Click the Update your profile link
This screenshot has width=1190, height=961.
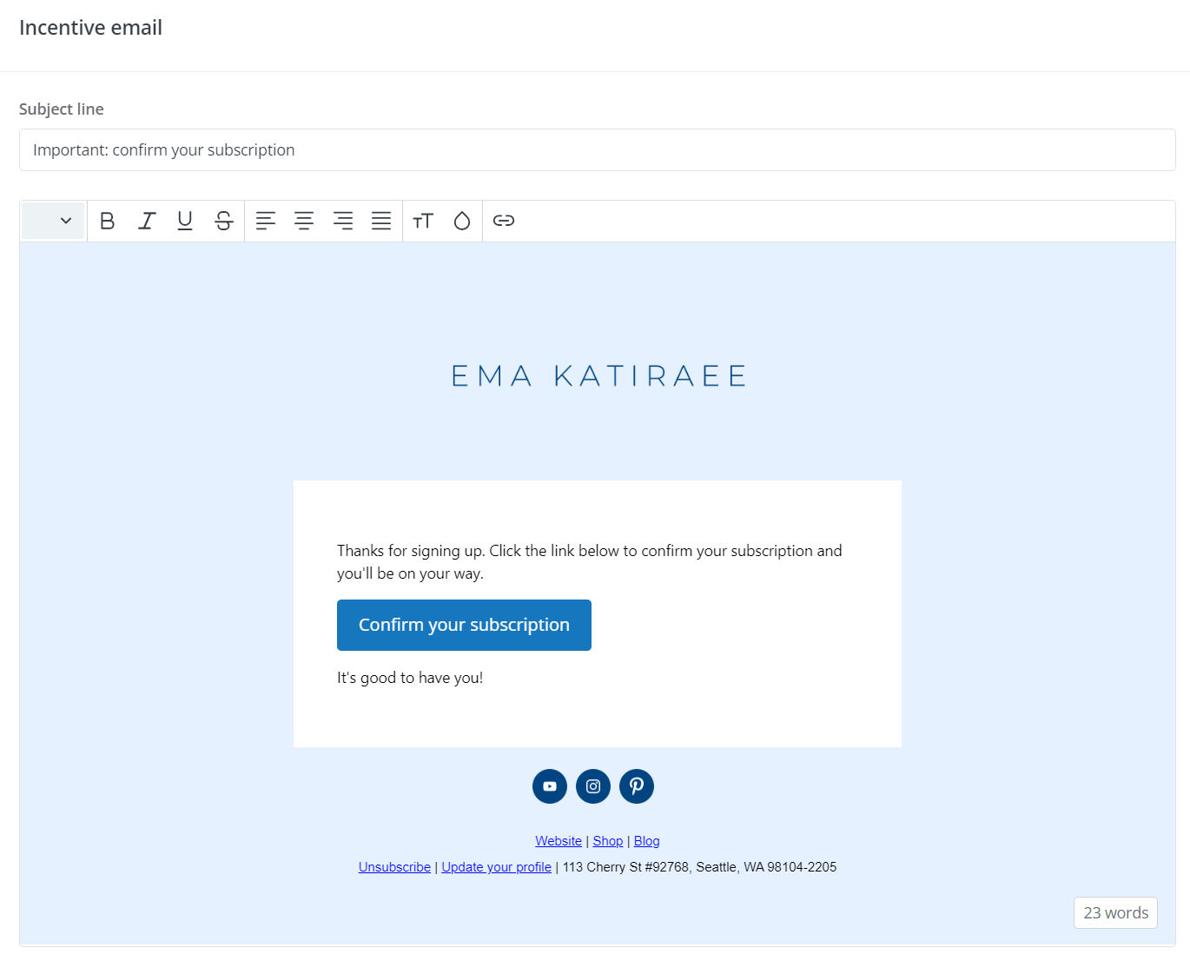click(x=496, y=866)
